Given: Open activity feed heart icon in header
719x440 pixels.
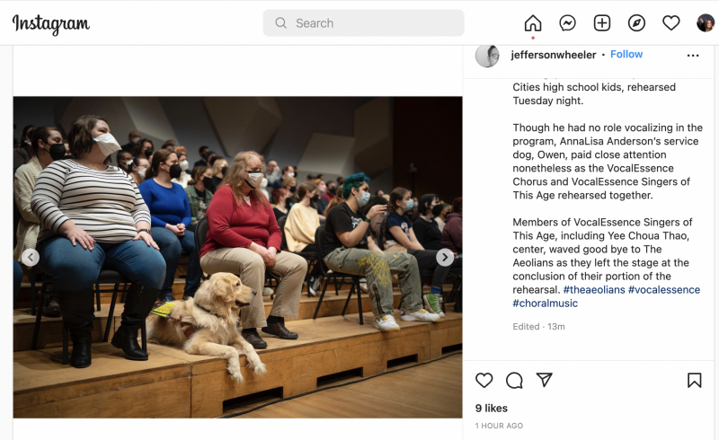Looking at the screenshot, I should [670, 23].
